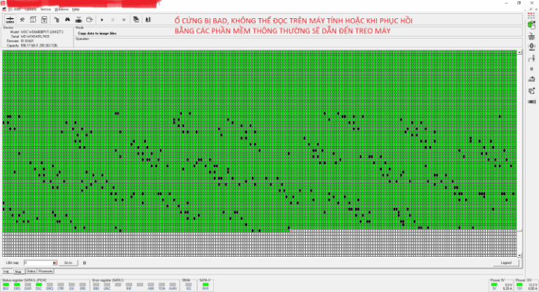Click the DRQ status indicator
539x292 pixels.
pyautogui.click(x=50, y=286)
